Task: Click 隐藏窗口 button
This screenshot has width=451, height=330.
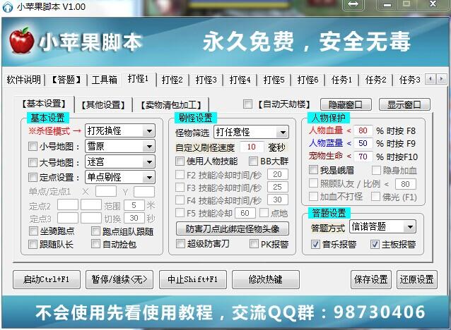Action: 346,104
